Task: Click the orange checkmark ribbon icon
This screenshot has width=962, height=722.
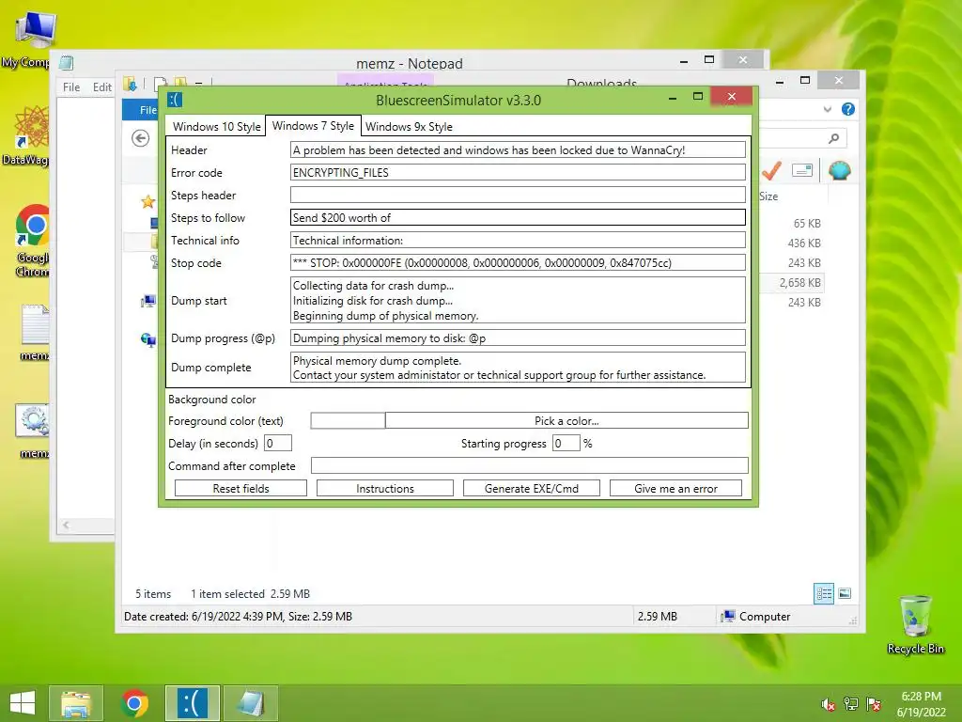Action: (771, 170)
